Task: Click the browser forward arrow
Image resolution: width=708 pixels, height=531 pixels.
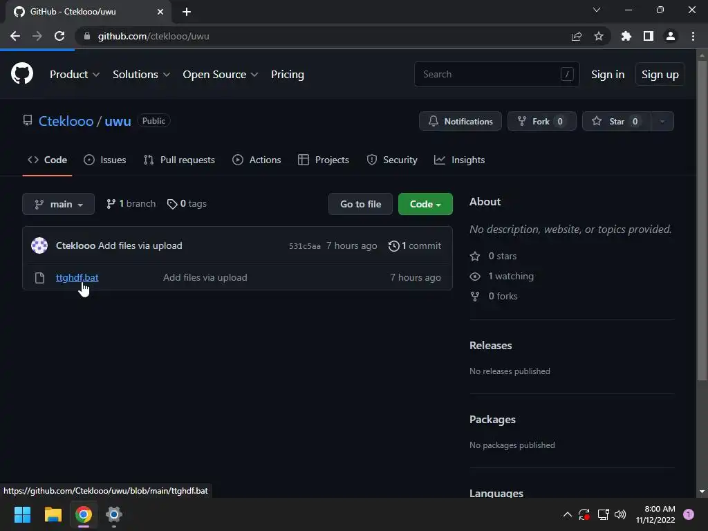Action: (x=37, y=36)
